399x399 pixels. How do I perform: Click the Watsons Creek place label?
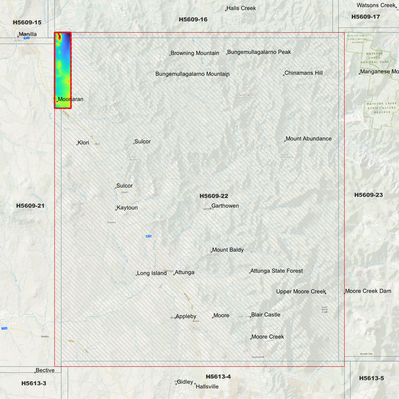(376, 5)
